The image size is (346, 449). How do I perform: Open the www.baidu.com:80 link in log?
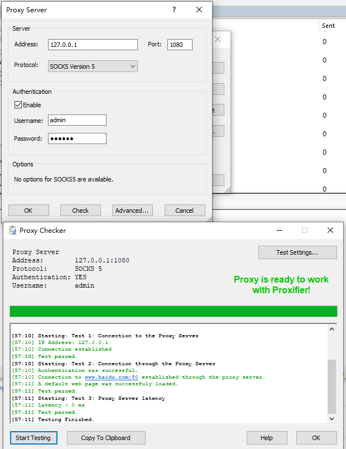tap(112, 377)
